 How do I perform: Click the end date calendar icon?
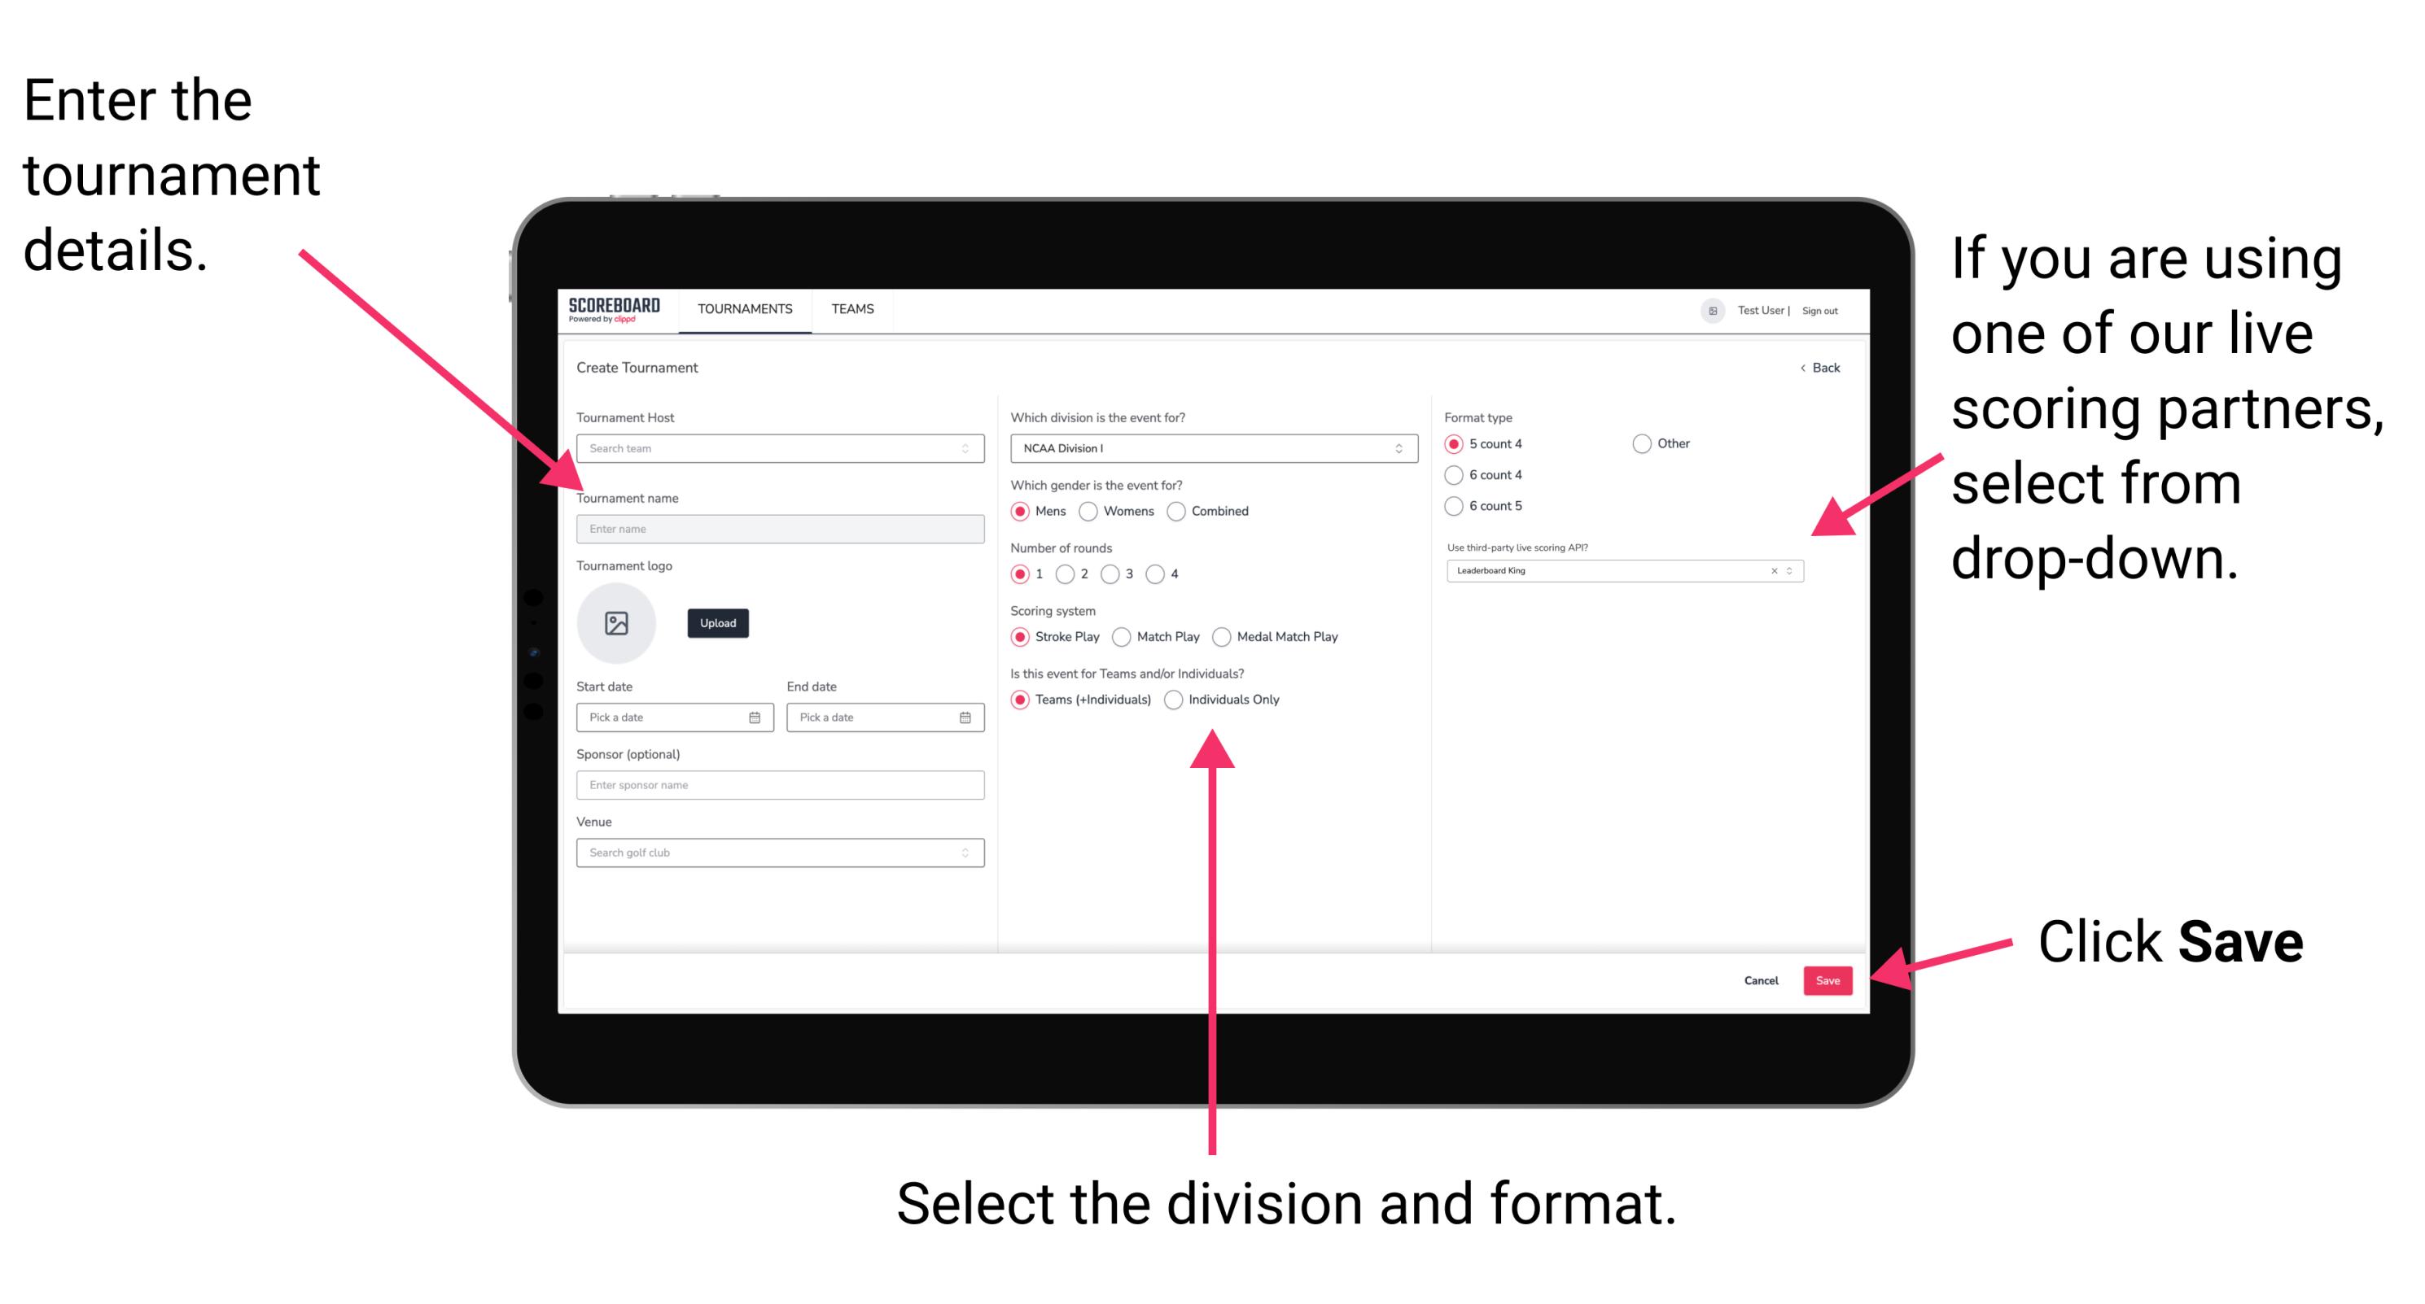click(965, 717)
